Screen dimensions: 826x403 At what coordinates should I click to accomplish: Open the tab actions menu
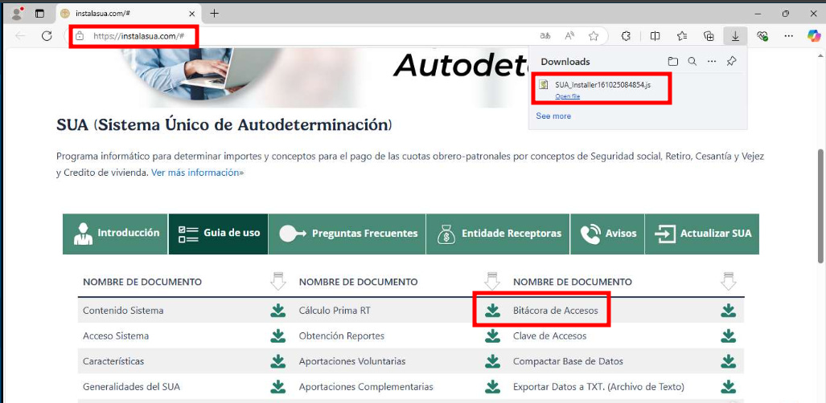(40, 14)
